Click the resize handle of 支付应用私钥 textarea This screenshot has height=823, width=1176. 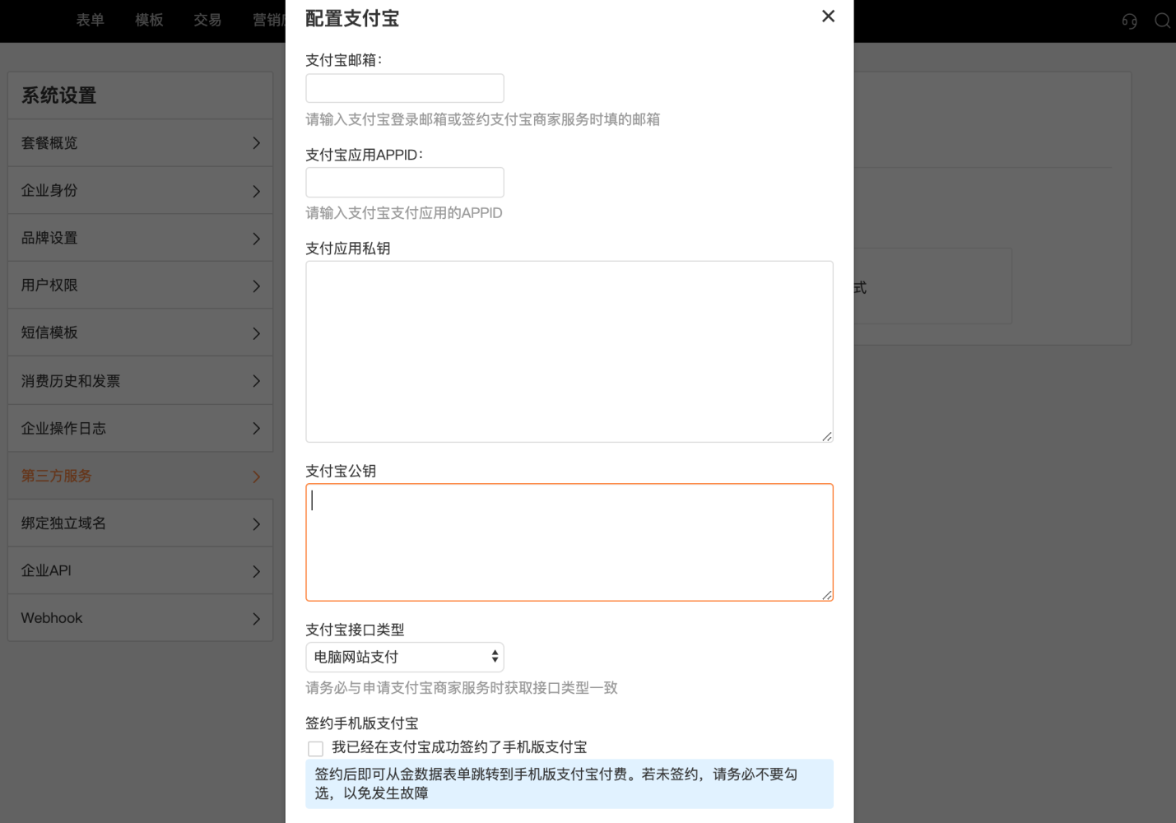(x=827, y=436)
